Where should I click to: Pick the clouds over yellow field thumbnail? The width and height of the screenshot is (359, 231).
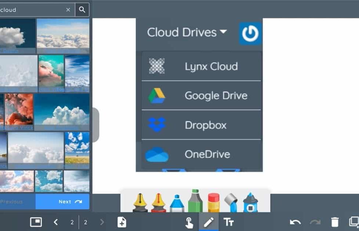(77, 150)
